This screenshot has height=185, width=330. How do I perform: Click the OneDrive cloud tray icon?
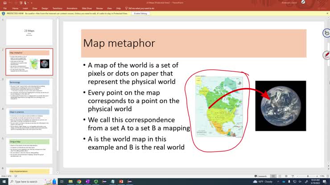coord(284,181)
